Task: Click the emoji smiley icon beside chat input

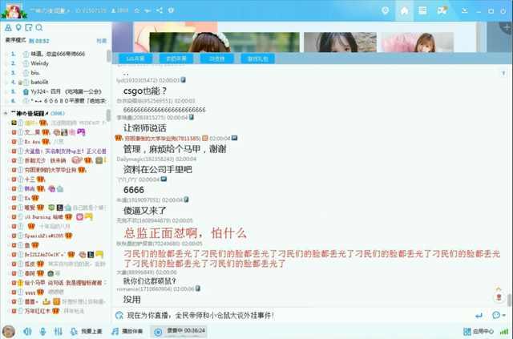Action: pos(496,316)
